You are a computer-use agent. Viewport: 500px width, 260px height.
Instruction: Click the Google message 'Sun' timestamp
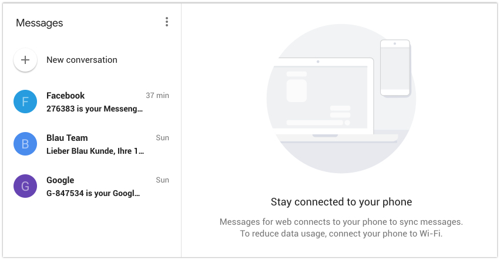coord(162,180)
